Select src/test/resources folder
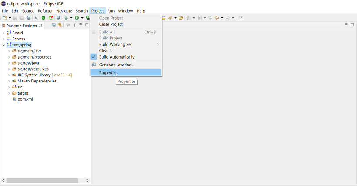357x186 pixels. pyautogui.click(x=33, y=69)
